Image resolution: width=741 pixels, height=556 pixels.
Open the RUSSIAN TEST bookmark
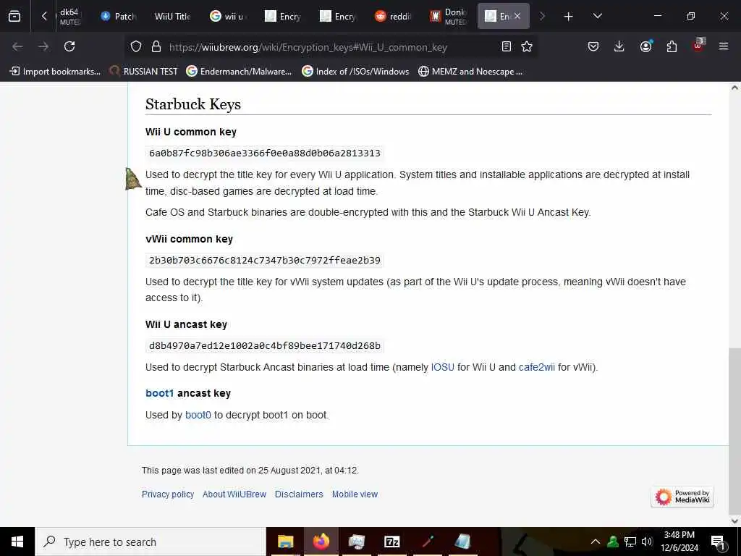coord(143,72)
